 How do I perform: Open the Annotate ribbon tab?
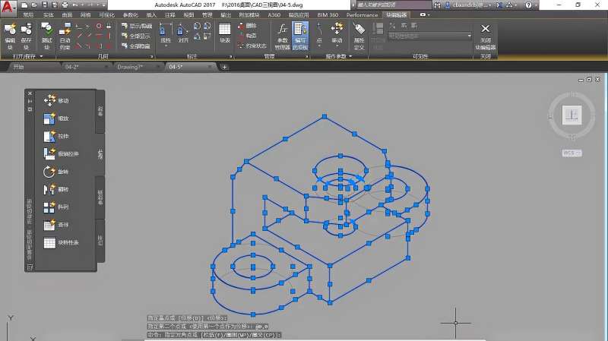[169, 14]
